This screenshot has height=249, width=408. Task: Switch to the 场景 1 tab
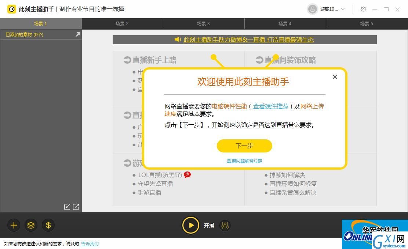pyautogui.click(x=41, y=24)
